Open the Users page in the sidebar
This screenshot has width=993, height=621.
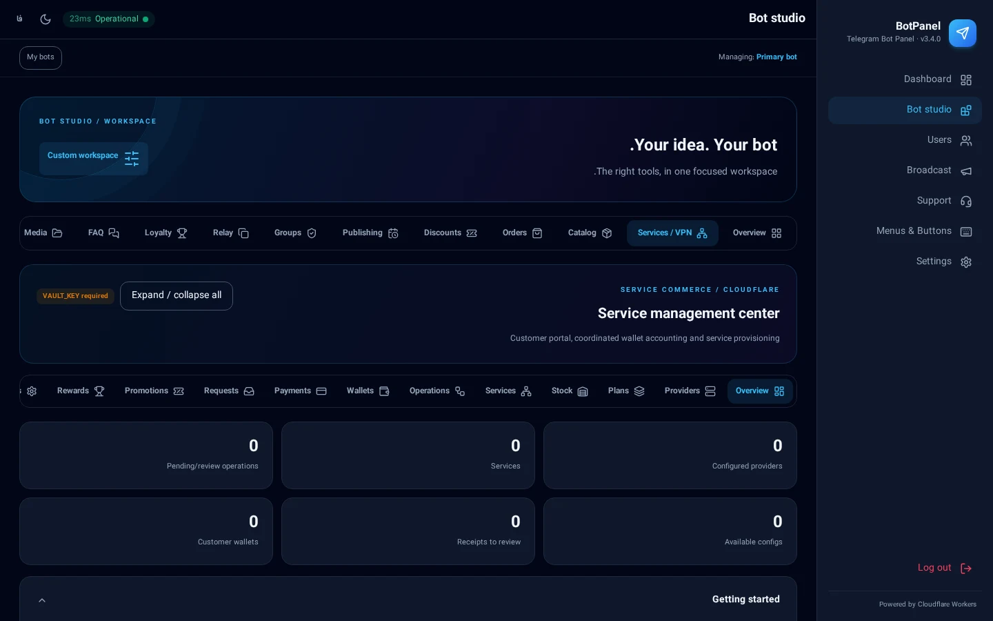(905, 141)
